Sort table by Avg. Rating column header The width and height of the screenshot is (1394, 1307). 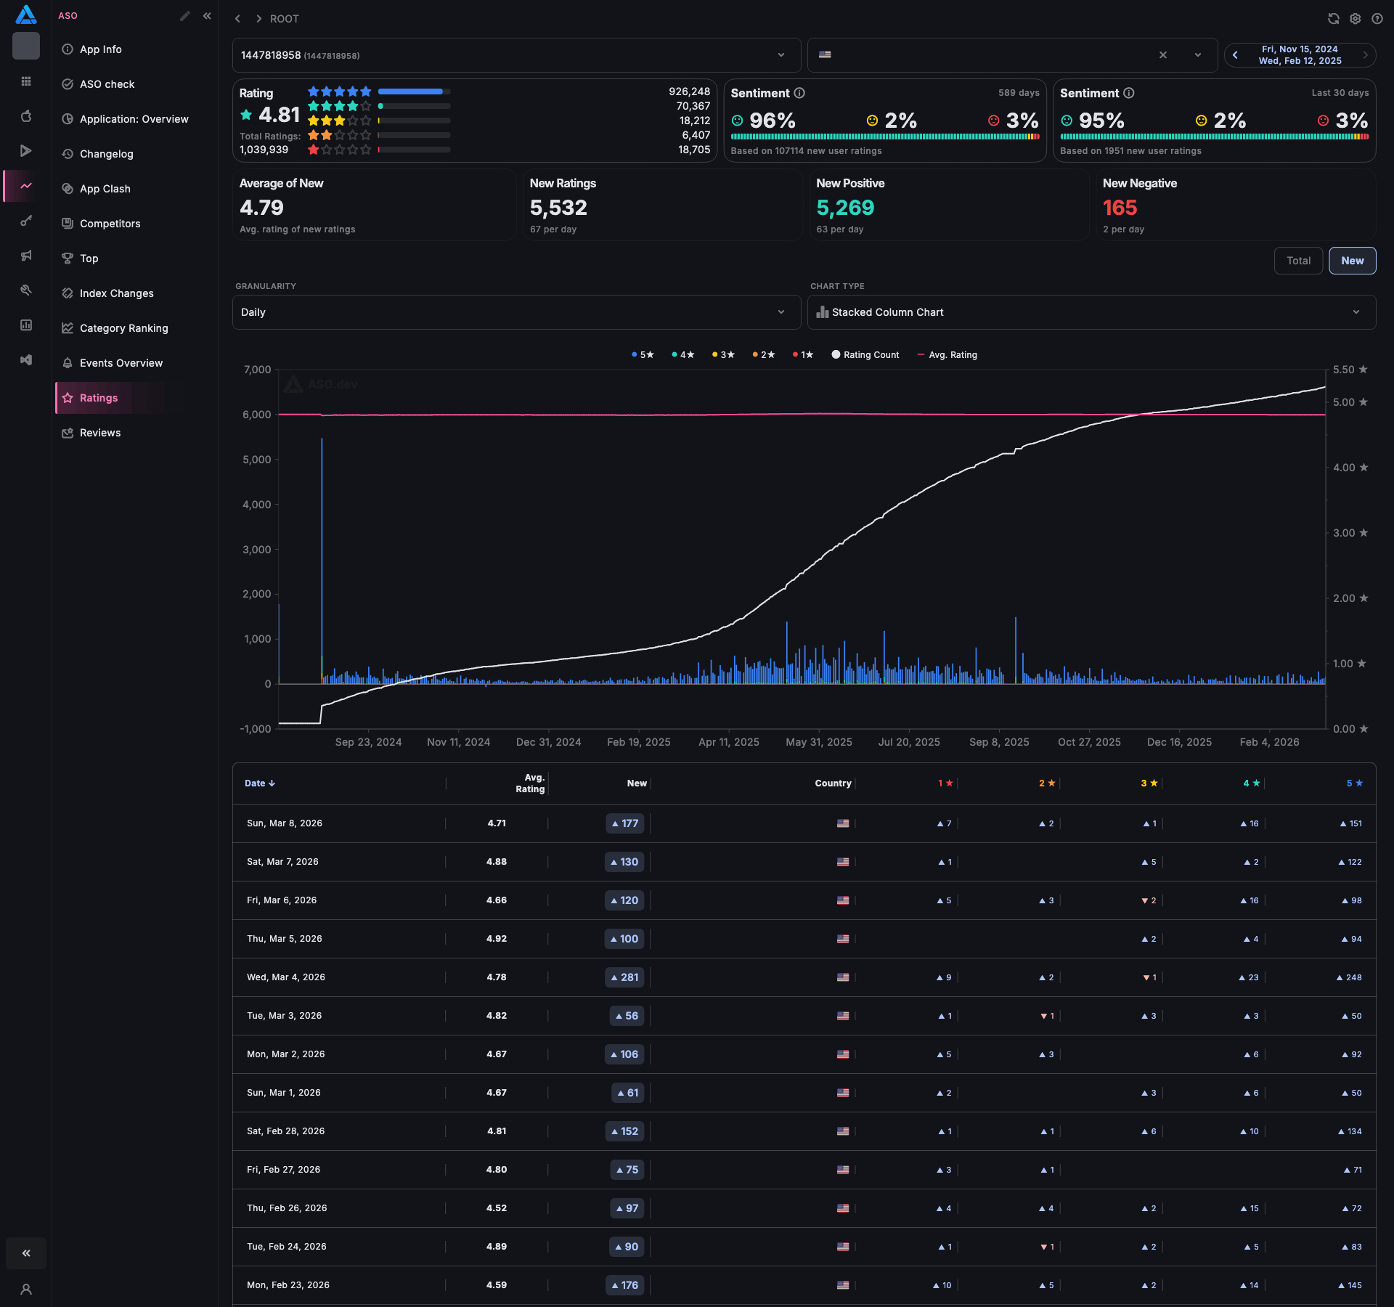click(530, 783)
